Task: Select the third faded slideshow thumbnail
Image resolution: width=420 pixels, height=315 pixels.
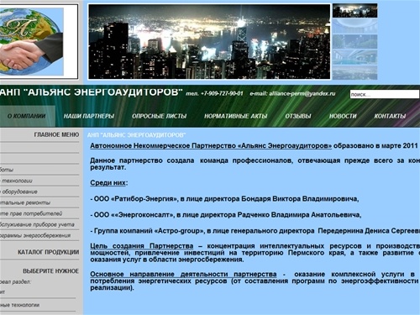Action: (354, 42)
